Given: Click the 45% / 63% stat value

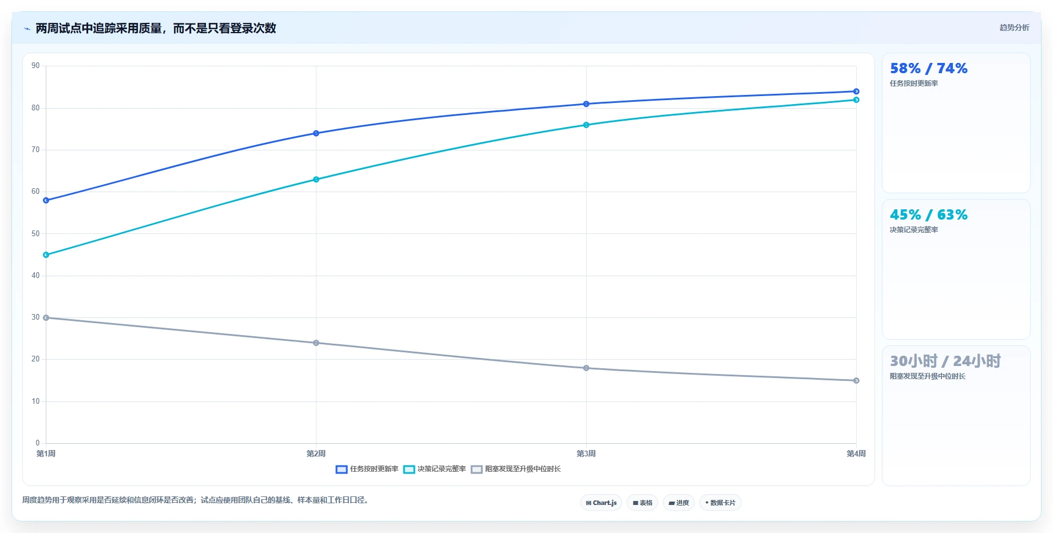Looking at the screenshot, I should pos(928,215).
